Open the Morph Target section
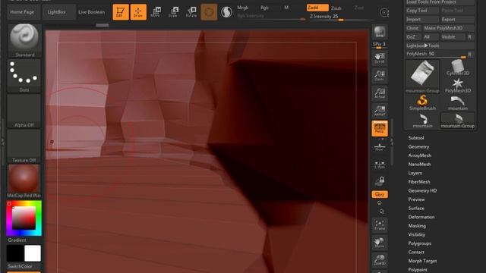This screenshot has height=273, width=486. coord(422,261)
